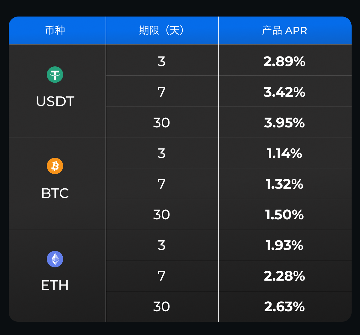Click the 期限（天）column header
360x335 pixels.
click(x=162, y=31)
